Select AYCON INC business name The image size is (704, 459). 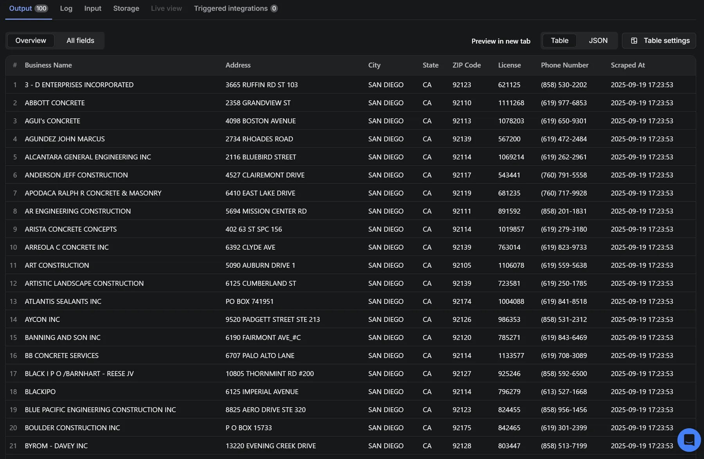click(42, 319)
